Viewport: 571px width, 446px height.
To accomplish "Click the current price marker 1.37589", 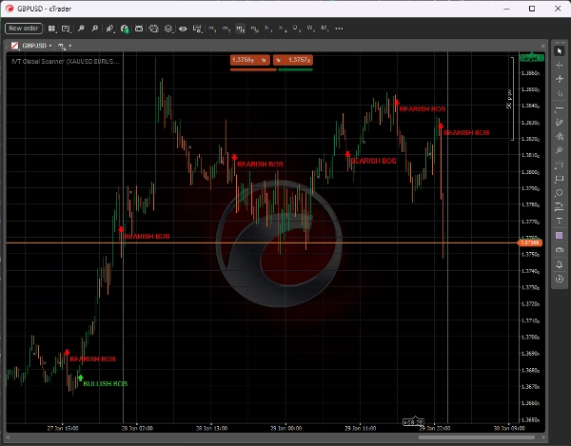I will (530, 242).
